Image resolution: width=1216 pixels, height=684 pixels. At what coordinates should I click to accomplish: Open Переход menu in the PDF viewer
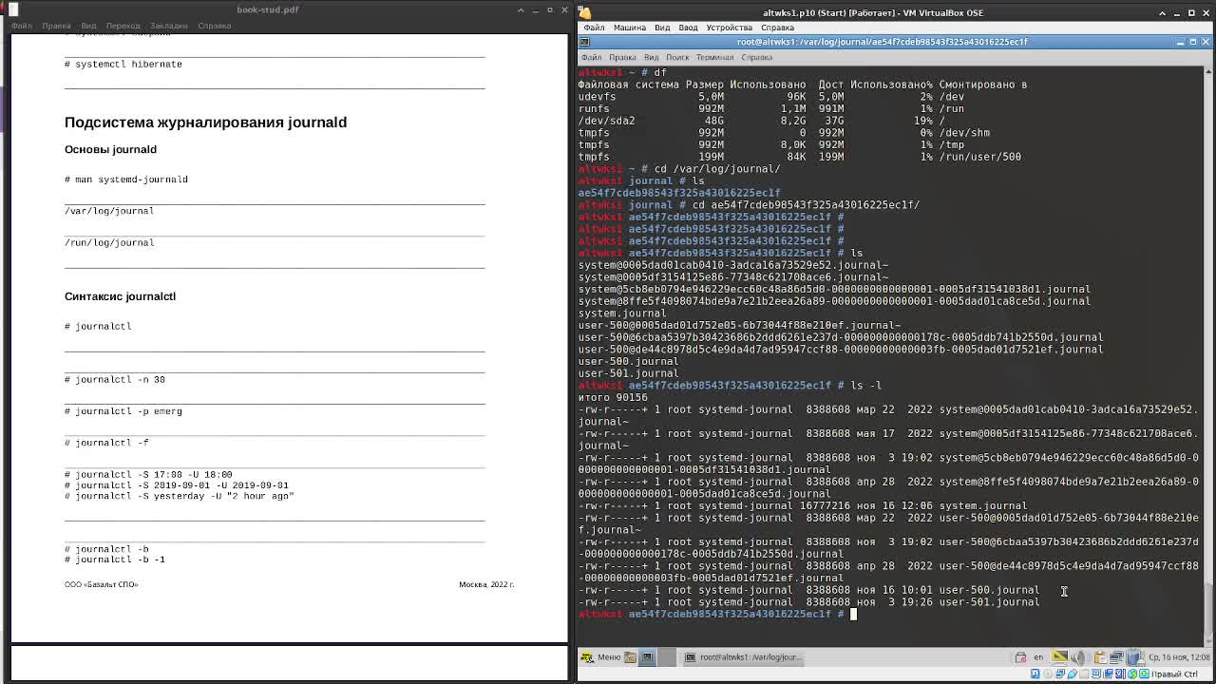[123, 26]
